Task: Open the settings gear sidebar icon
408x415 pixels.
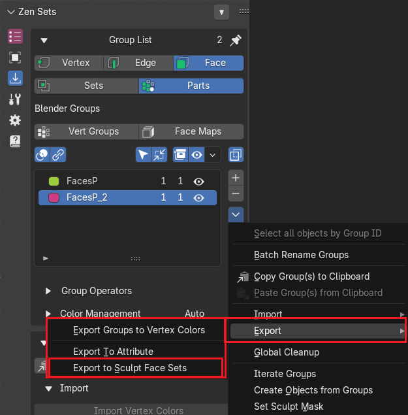Action: [15, 120]
